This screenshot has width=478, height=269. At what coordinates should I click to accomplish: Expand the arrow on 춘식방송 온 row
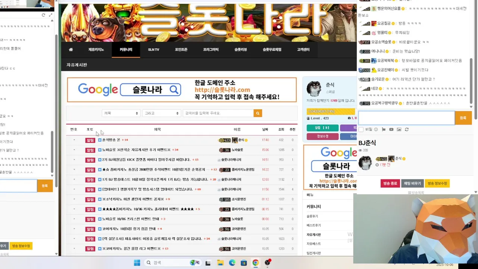74,140
